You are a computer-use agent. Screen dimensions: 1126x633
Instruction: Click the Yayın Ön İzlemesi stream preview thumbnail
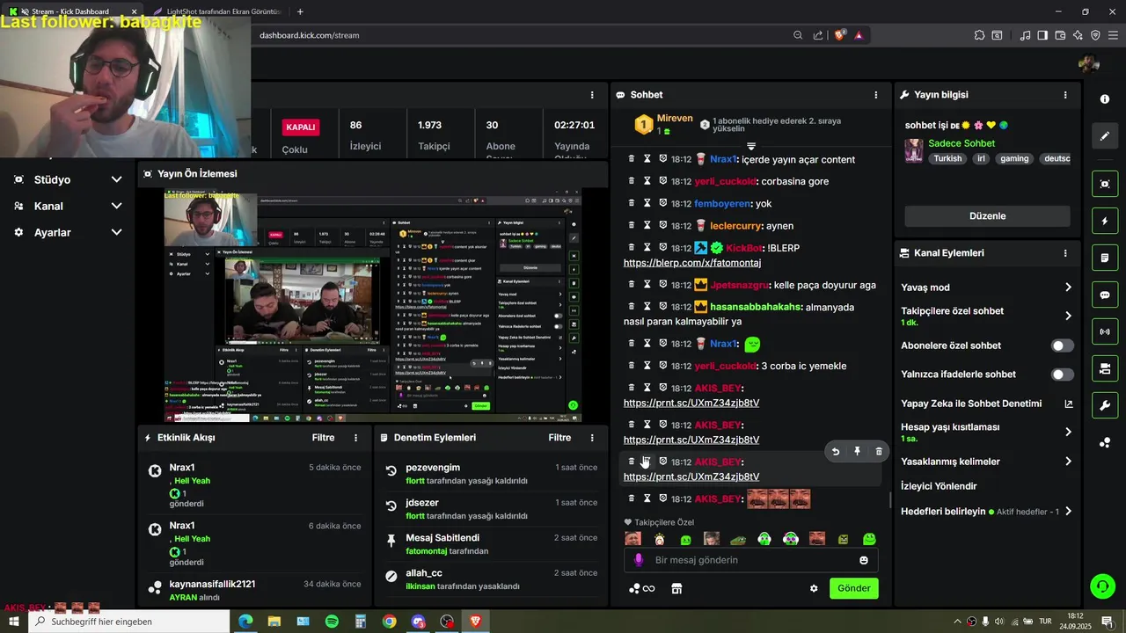(x=373, y=305)
